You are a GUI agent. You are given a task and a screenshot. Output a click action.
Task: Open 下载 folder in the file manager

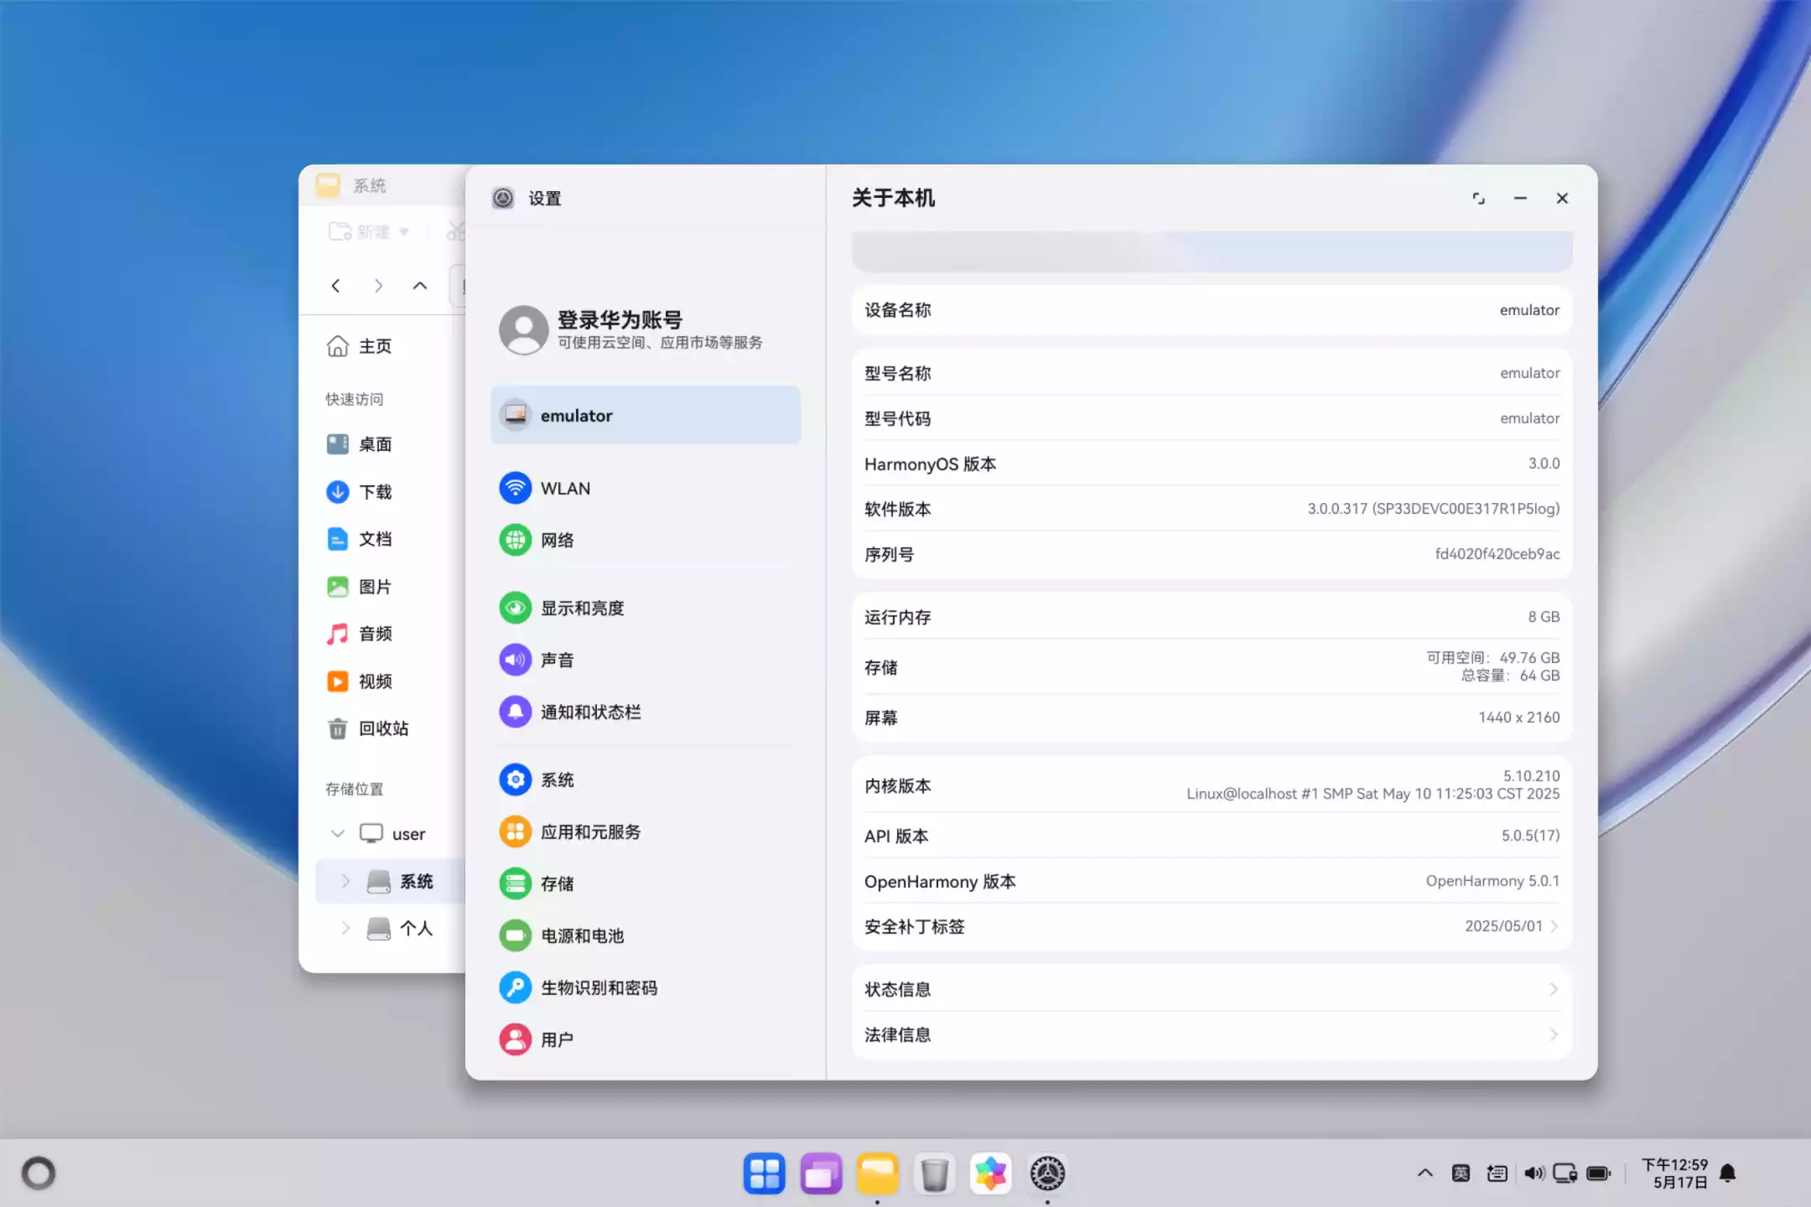point(359,492)
